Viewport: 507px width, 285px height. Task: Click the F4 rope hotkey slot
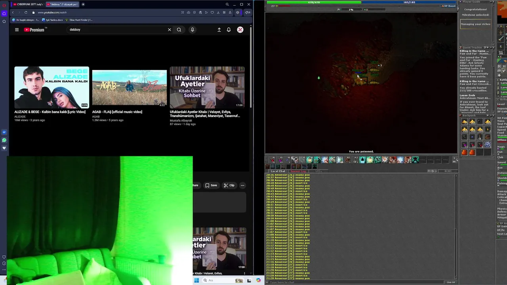(x=295, y=160)
